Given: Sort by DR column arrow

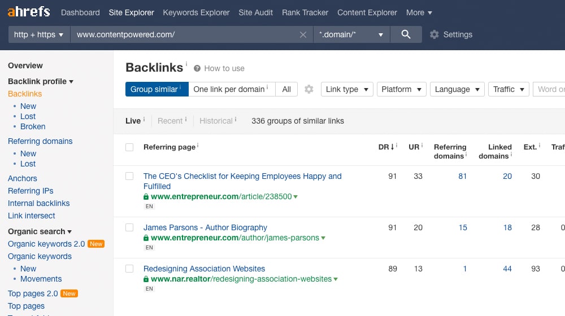Looking at the screenshot, I should [x=393, y=147].
